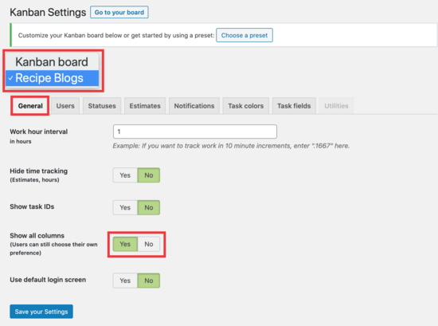The width and height of the screenshot is (438, 326).
Task: Enable Use default login screen with Yes
Action: pos(125,281)
